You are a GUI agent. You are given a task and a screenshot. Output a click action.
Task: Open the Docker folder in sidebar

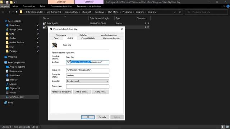pos(13,38)
